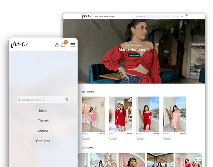Click the desktop search product field
213x167 pixels.
pos(157,16)
